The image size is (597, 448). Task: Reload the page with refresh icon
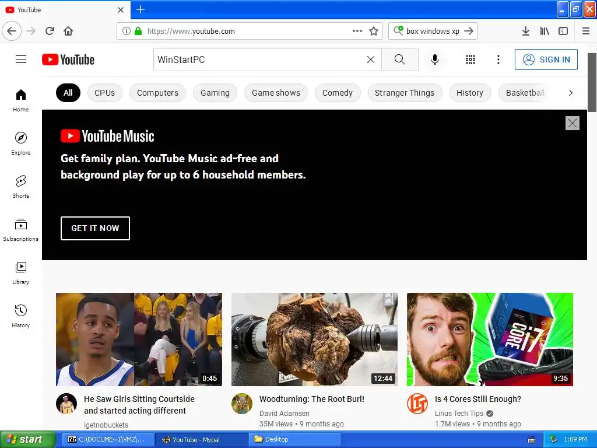tap(50, 31)
